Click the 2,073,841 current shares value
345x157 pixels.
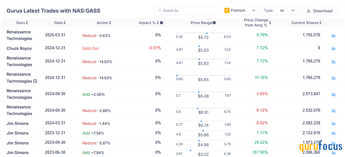(x=311, y=94)
